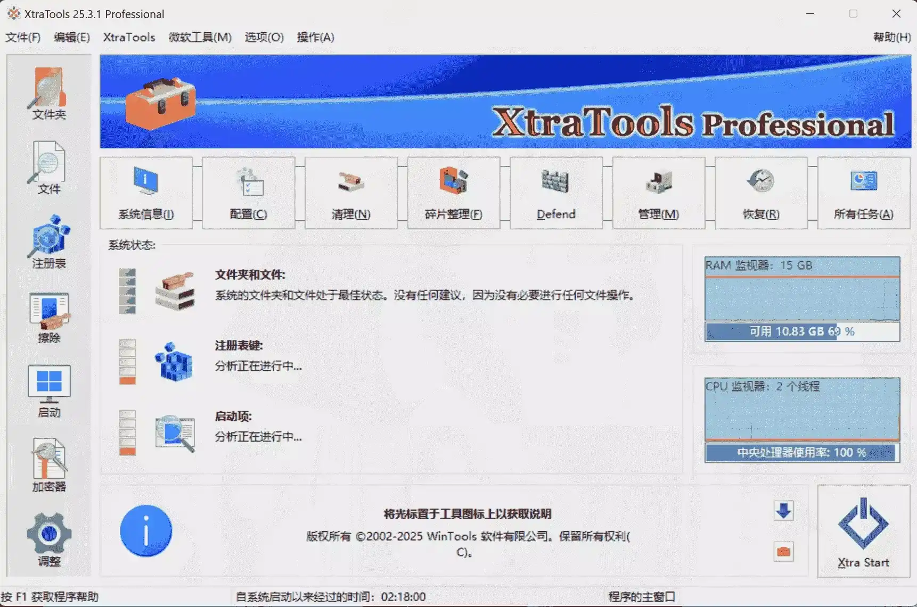917x607 pixels.
Task: Click the 版权所有 WinTools copyright text
Action: tap(468, 544)
